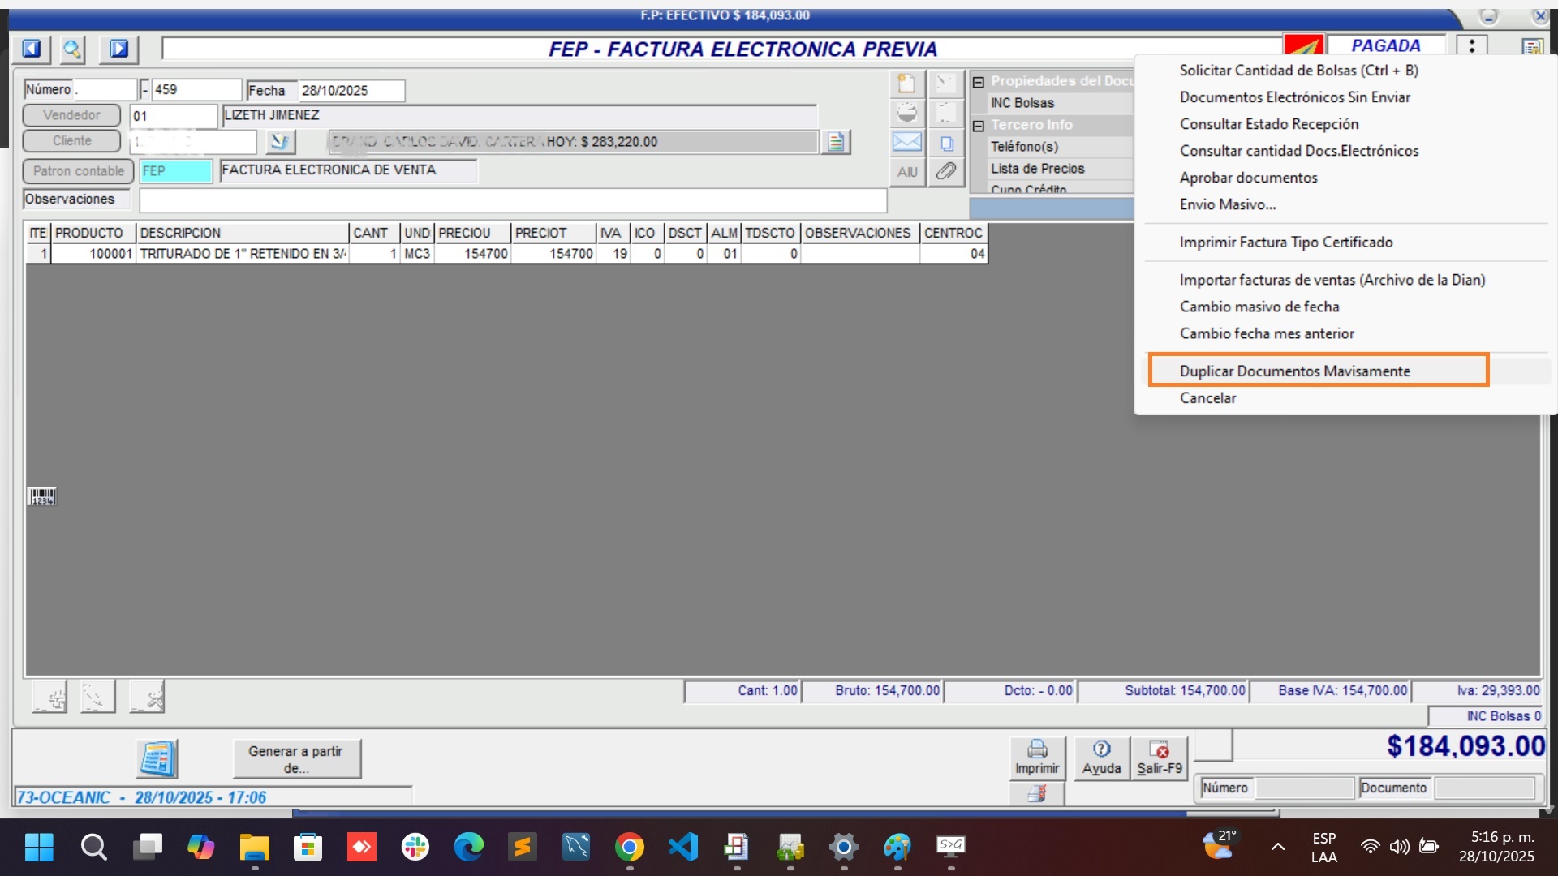Click the new document page icon
The image size is (1558, 876).
point(906,84)
